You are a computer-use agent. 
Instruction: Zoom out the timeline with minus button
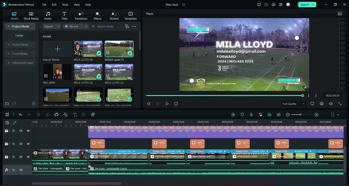tap(288, 115)
